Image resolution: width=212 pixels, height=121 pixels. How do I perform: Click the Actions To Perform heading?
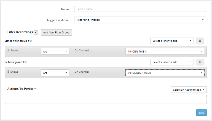click(22, 89)
